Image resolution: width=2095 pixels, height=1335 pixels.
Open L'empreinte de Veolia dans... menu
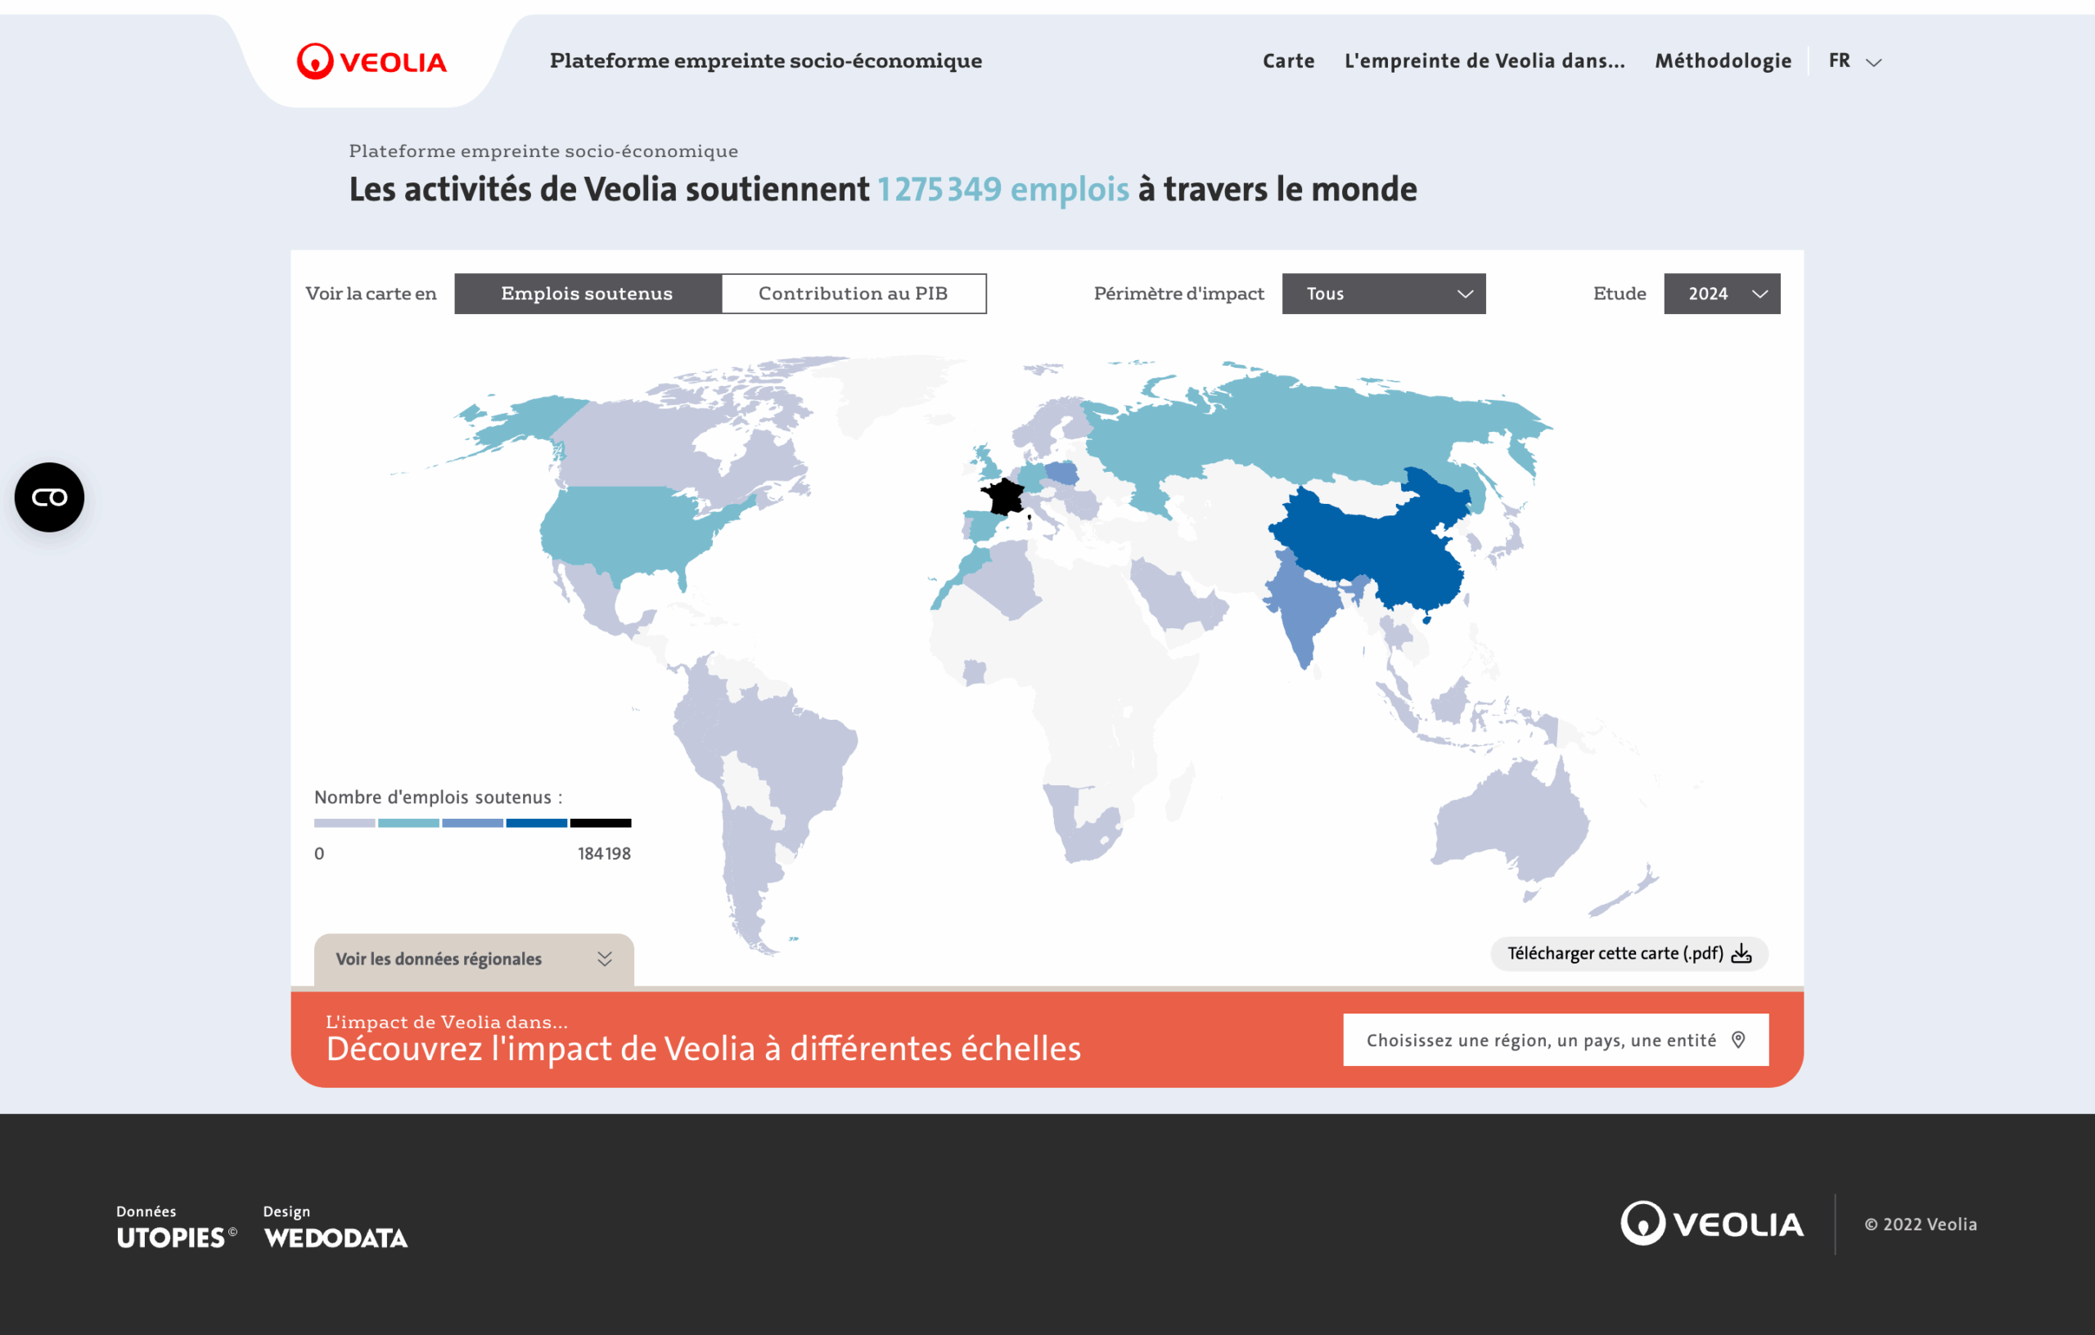point(1485,61)
